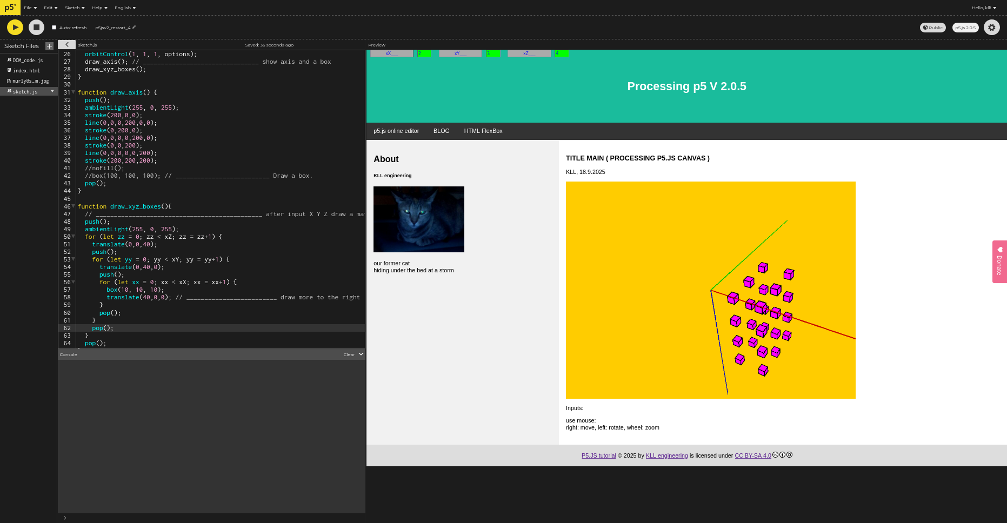Open the sketch.js file options arrow
The height and width of the screenshot is (523, 1007).
tap(52, 91)
